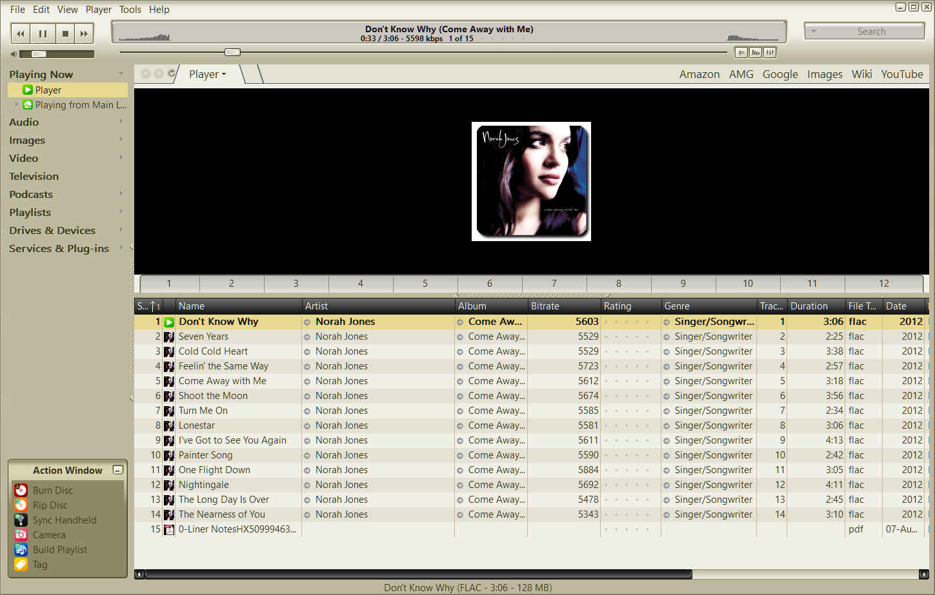Click the refresh view icon
935x595 pixels.
pos(171,73)
